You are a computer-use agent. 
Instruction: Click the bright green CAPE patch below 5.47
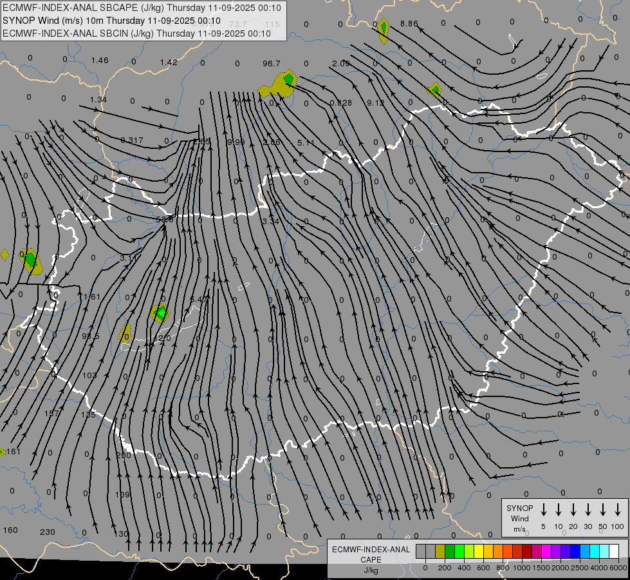click(x=161, y=313)
